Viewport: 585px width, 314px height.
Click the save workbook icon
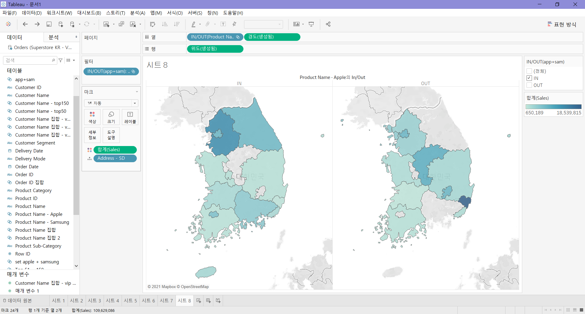pos(49,24)
